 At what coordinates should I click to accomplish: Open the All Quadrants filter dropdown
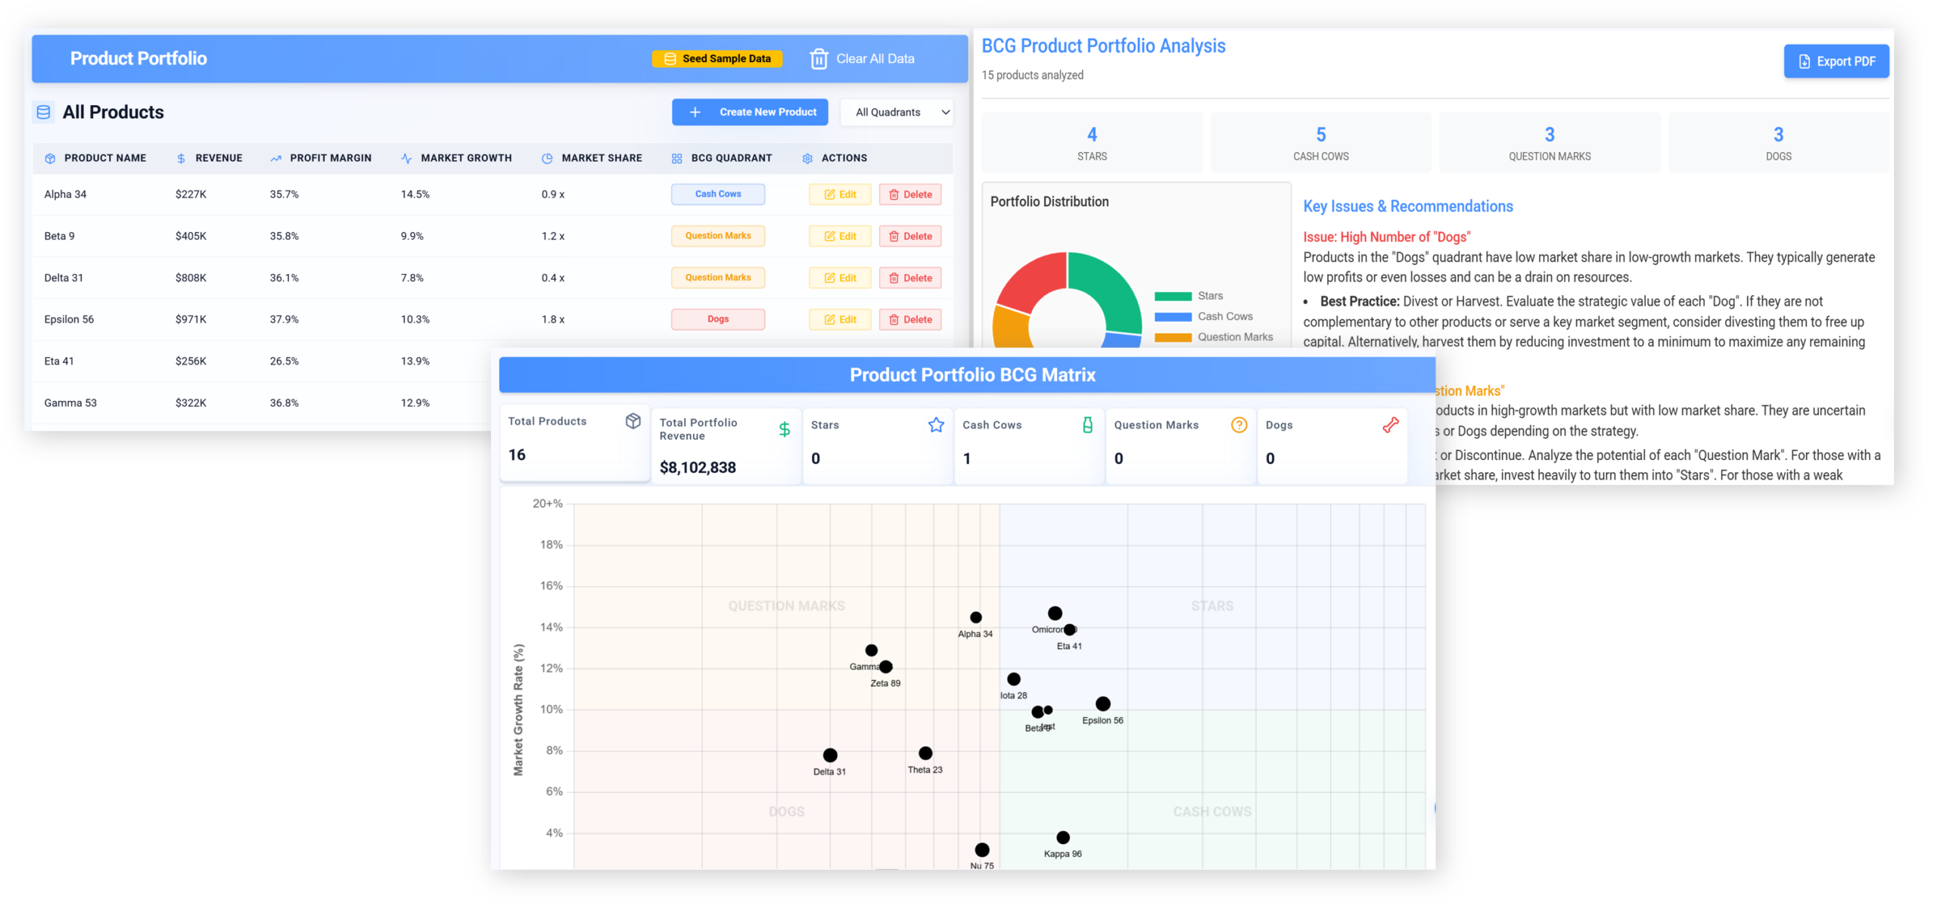pyautogui.click(x=897, y=112)
